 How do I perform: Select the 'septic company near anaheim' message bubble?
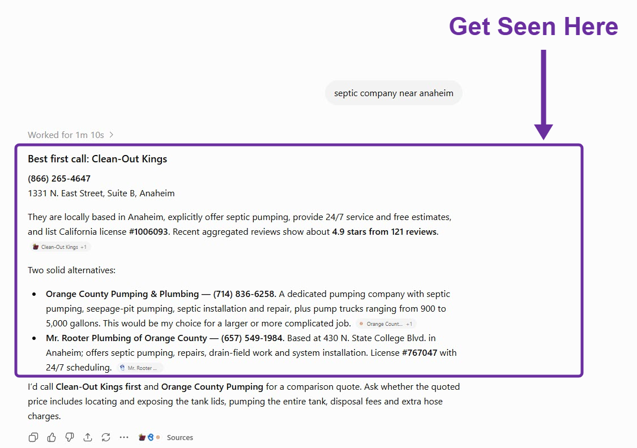point(394,93)
